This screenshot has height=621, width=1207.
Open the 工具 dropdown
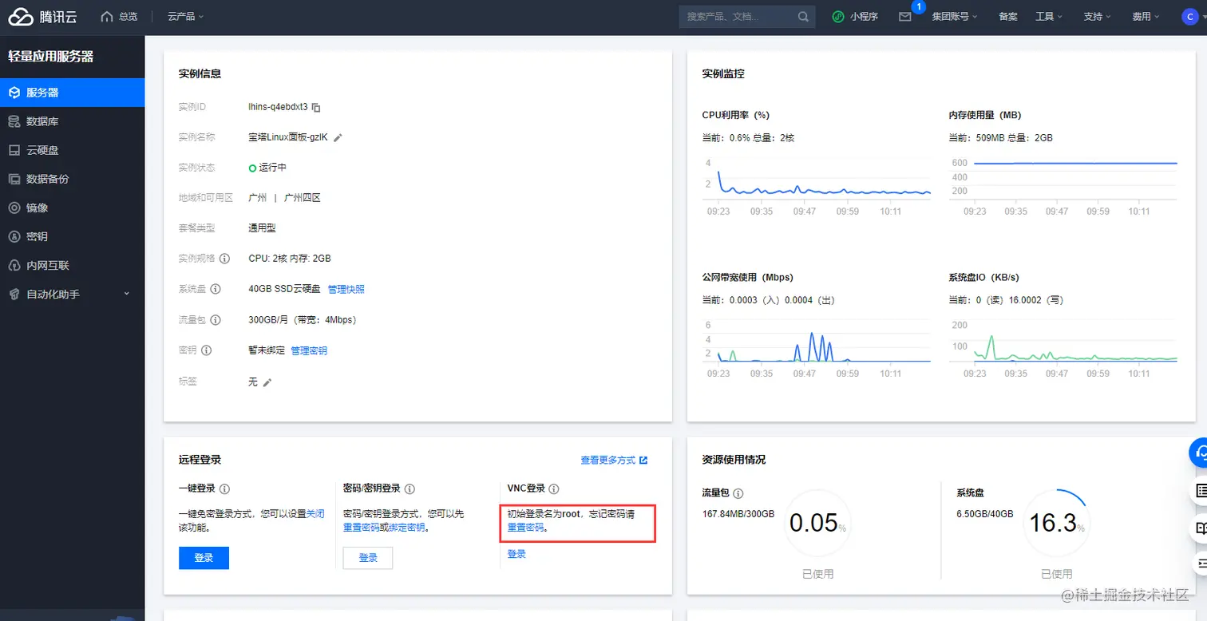coord(1049,16)
